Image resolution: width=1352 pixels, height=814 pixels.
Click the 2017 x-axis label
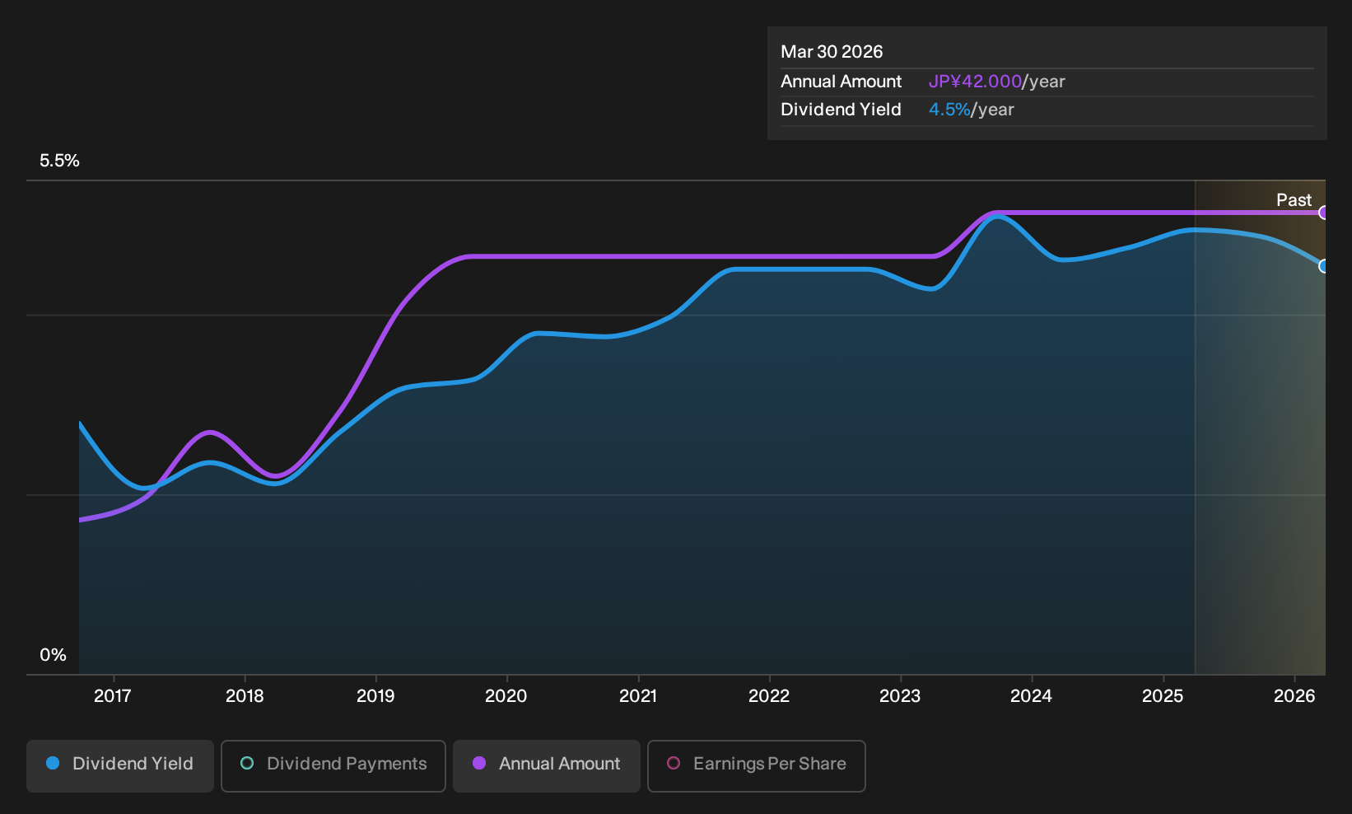(113, 696)
